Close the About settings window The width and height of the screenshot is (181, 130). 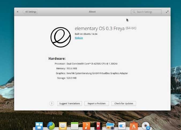pyautogui.click(x=18, y=12)
